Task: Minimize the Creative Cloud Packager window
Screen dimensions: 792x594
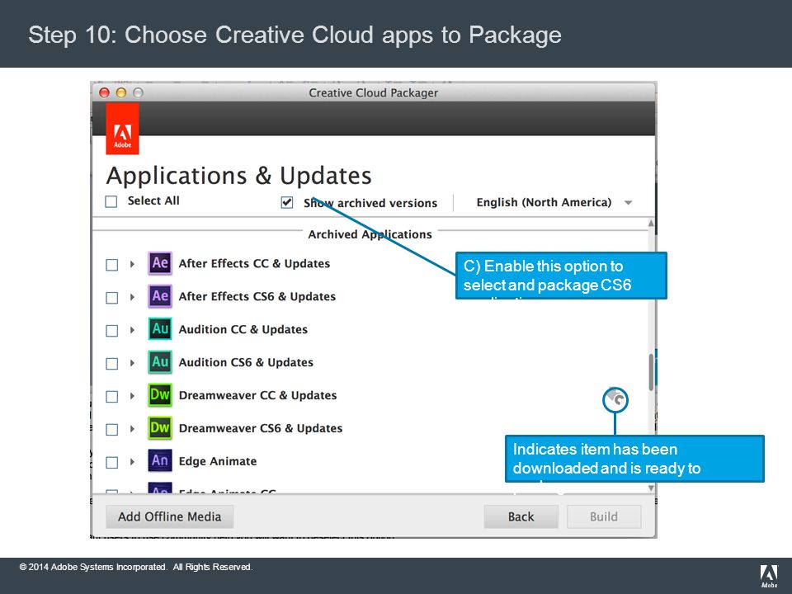Action: (x=121, y=92)
